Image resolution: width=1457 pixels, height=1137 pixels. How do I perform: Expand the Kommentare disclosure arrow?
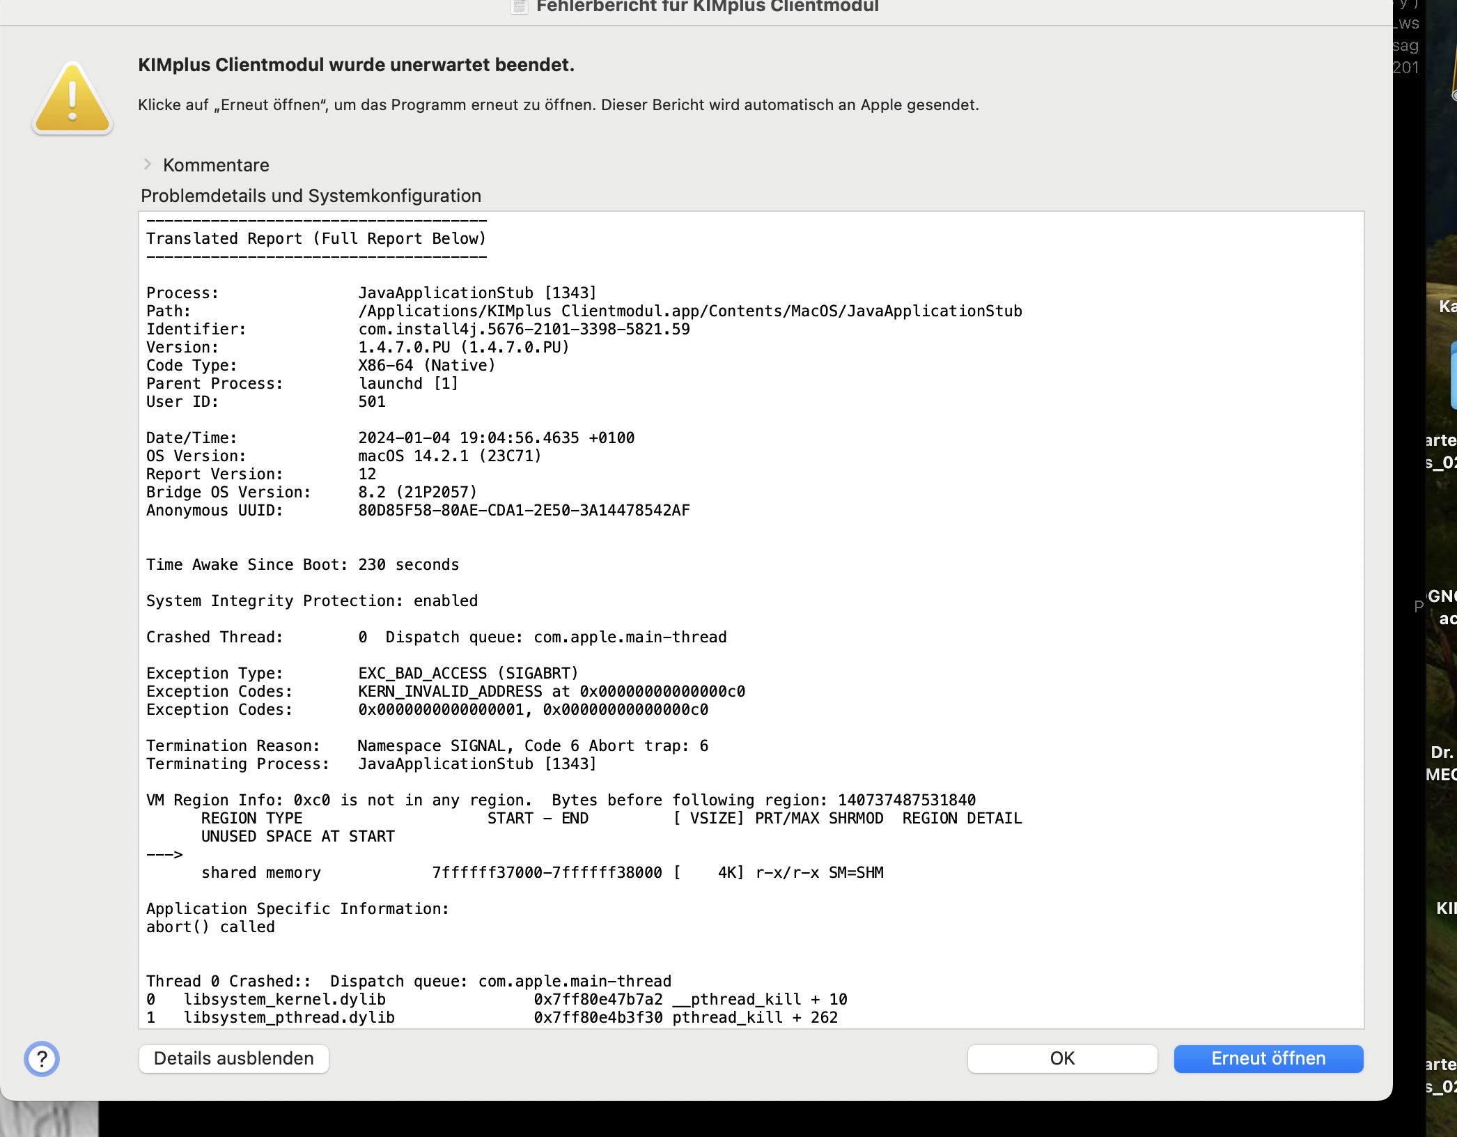(x=147, y=164)
